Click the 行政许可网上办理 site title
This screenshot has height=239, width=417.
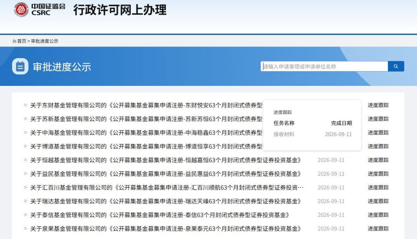click(120, 10)
